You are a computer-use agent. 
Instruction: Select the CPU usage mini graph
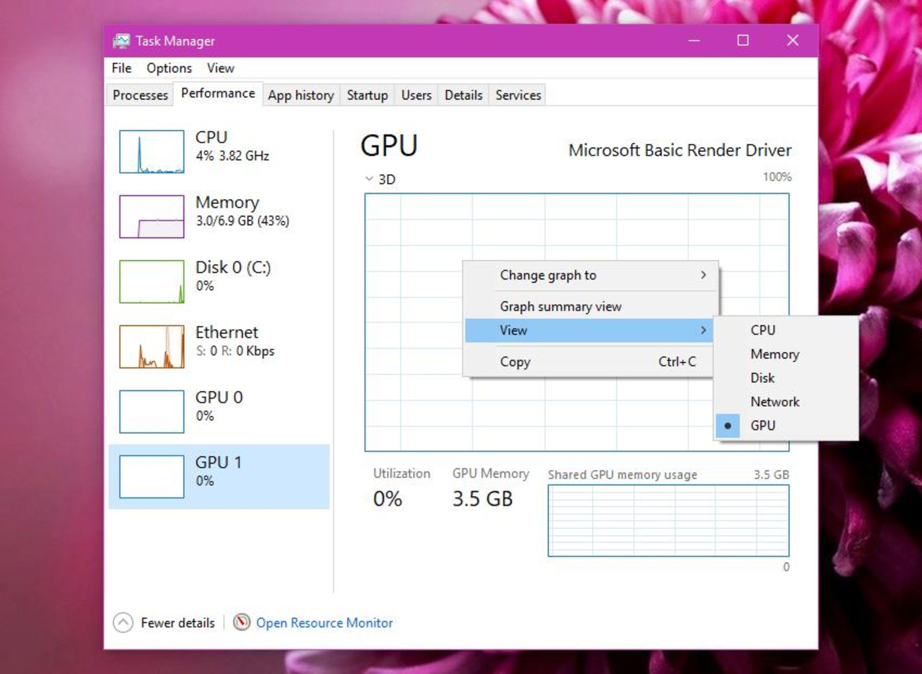tap(152, 152)
